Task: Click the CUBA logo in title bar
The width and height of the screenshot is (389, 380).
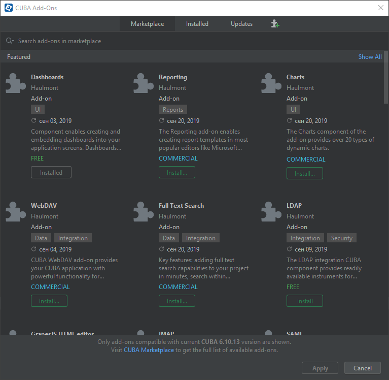Action: pyautogui.click(x=9, y=8)
